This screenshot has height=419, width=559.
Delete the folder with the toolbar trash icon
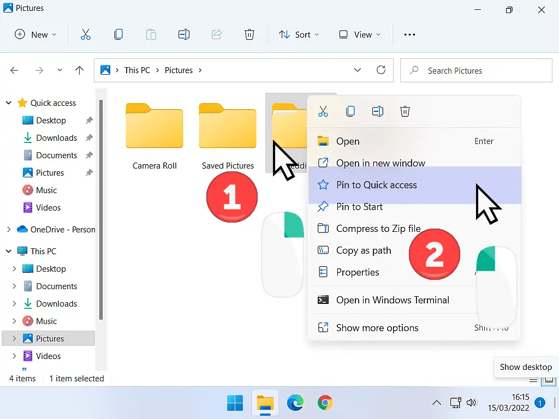(x=249, y=34)
